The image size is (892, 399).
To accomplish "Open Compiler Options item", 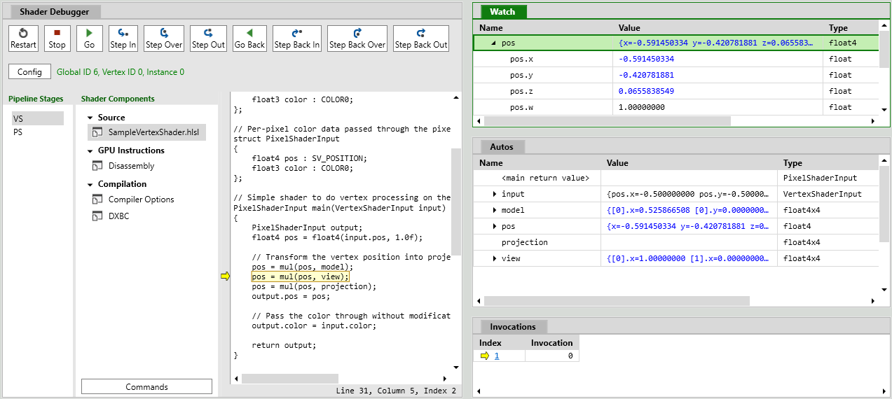I will (x=141, y=199).
